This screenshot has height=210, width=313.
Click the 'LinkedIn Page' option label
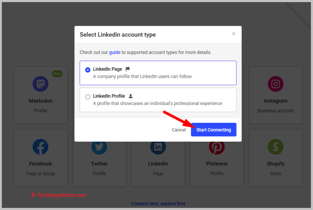107,69
